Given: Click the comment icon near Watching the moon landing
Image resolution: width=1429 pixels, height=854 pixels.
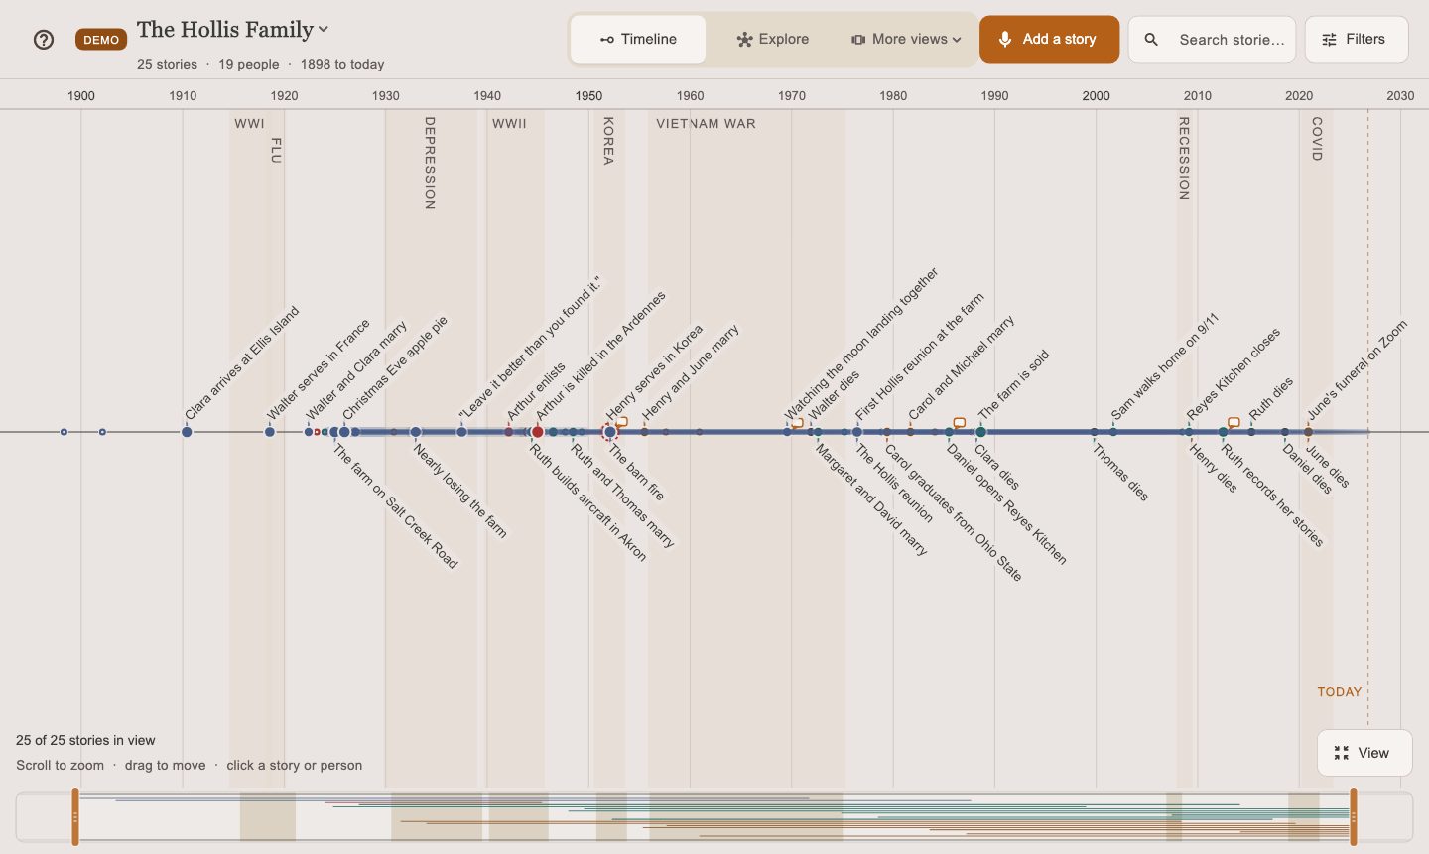Looking at the screenshot, I should [x=798, y=423].
